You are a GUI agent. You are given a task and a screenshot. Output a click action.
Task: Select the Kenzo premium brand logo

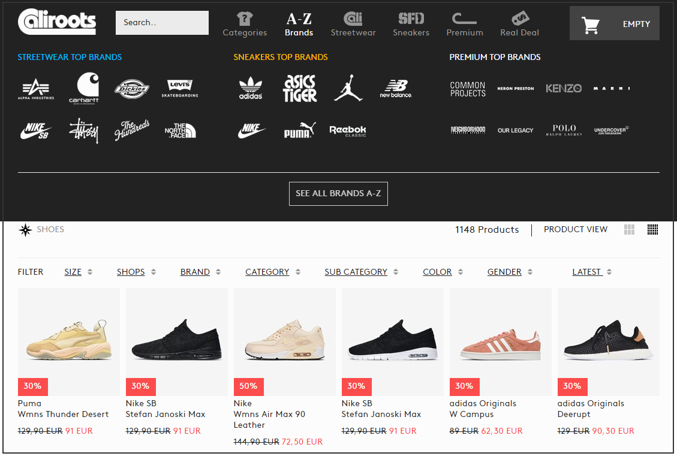[x=563, y=88]
